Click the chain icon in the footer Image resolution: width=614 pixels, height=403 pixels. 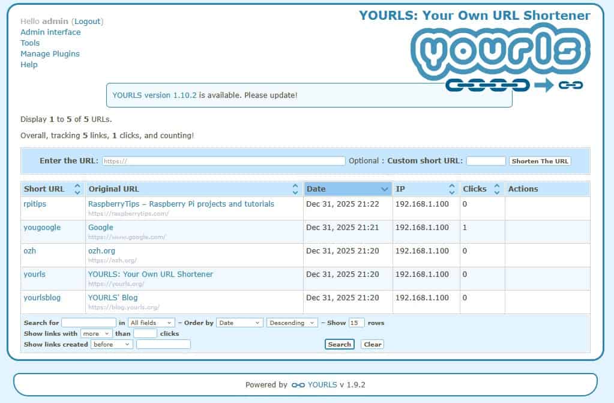[298, 385]
